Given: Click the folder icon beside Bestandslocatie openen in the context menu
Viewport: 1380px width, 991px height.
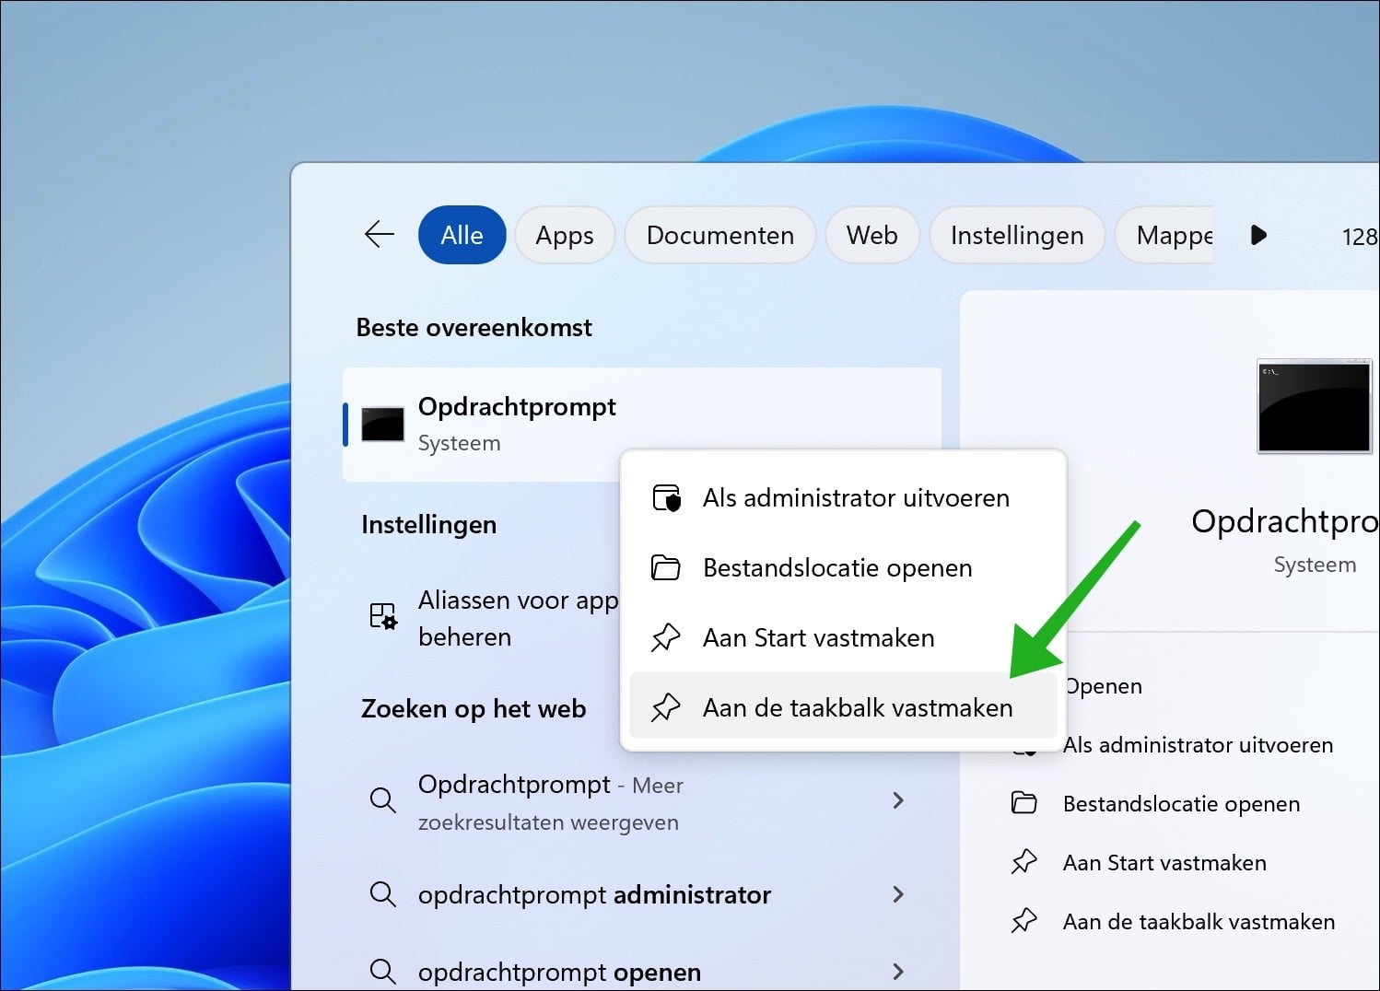Looking at the screenshot, I should click(x=667, y=567).
